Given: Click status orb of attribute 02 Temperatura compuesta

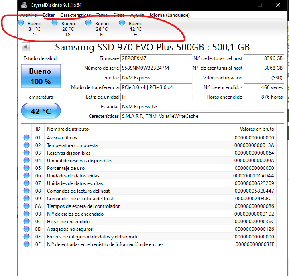Looking at the screenshot, I should [x=26, y=145].
